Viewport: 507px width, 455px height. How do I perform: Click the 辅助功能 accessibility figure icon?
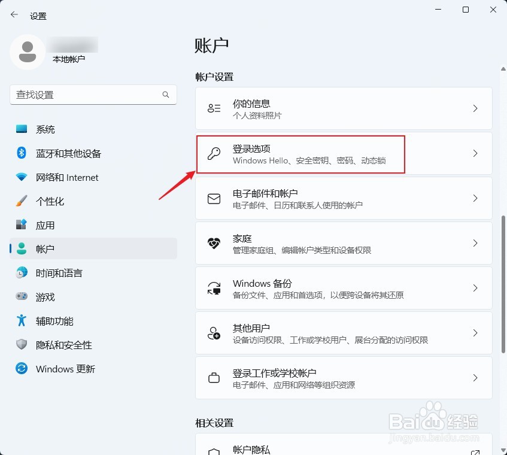(22, 320)
